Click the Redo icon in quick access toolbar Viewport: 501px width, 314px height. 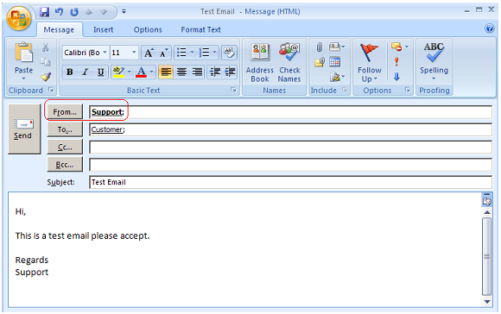pos(74,12)
